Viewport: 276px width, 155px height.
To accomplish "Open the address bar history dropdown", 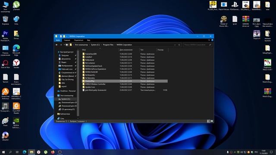I will (175, 45).
